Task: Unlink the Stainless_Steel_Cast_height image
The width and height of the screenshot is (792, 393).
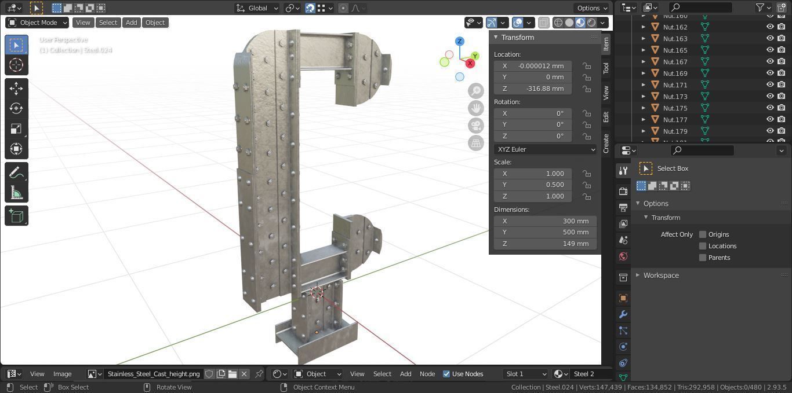Action: (x=244, y=374)
